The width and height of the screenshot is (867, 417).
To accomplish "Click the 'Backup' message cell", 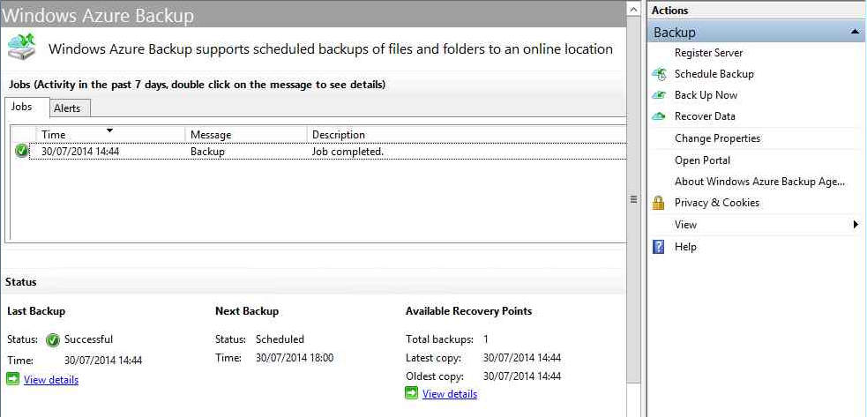I will coord(207,151).
